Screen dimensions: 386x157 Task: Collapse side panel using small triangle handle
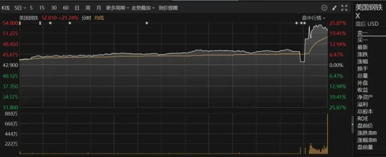click(353, 125)
